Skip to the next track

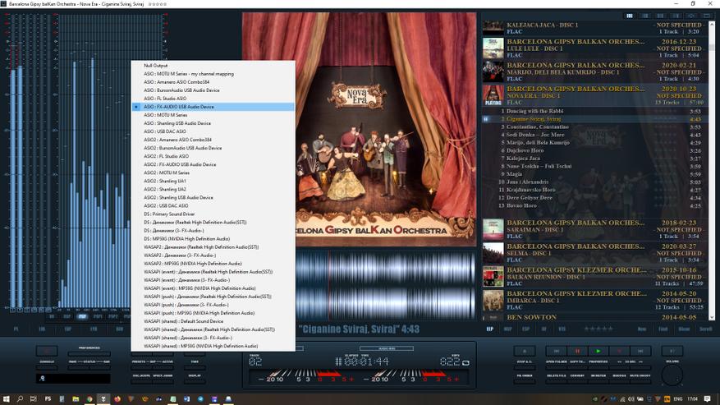pos(640,352)
